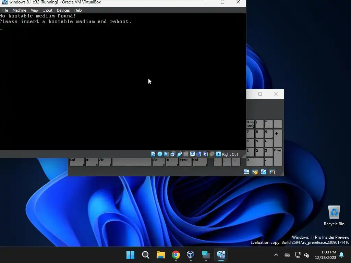Open the notification bell in the taskbar
The height and width of the screenshot is (263, 351).
click(x=342, y=255)
